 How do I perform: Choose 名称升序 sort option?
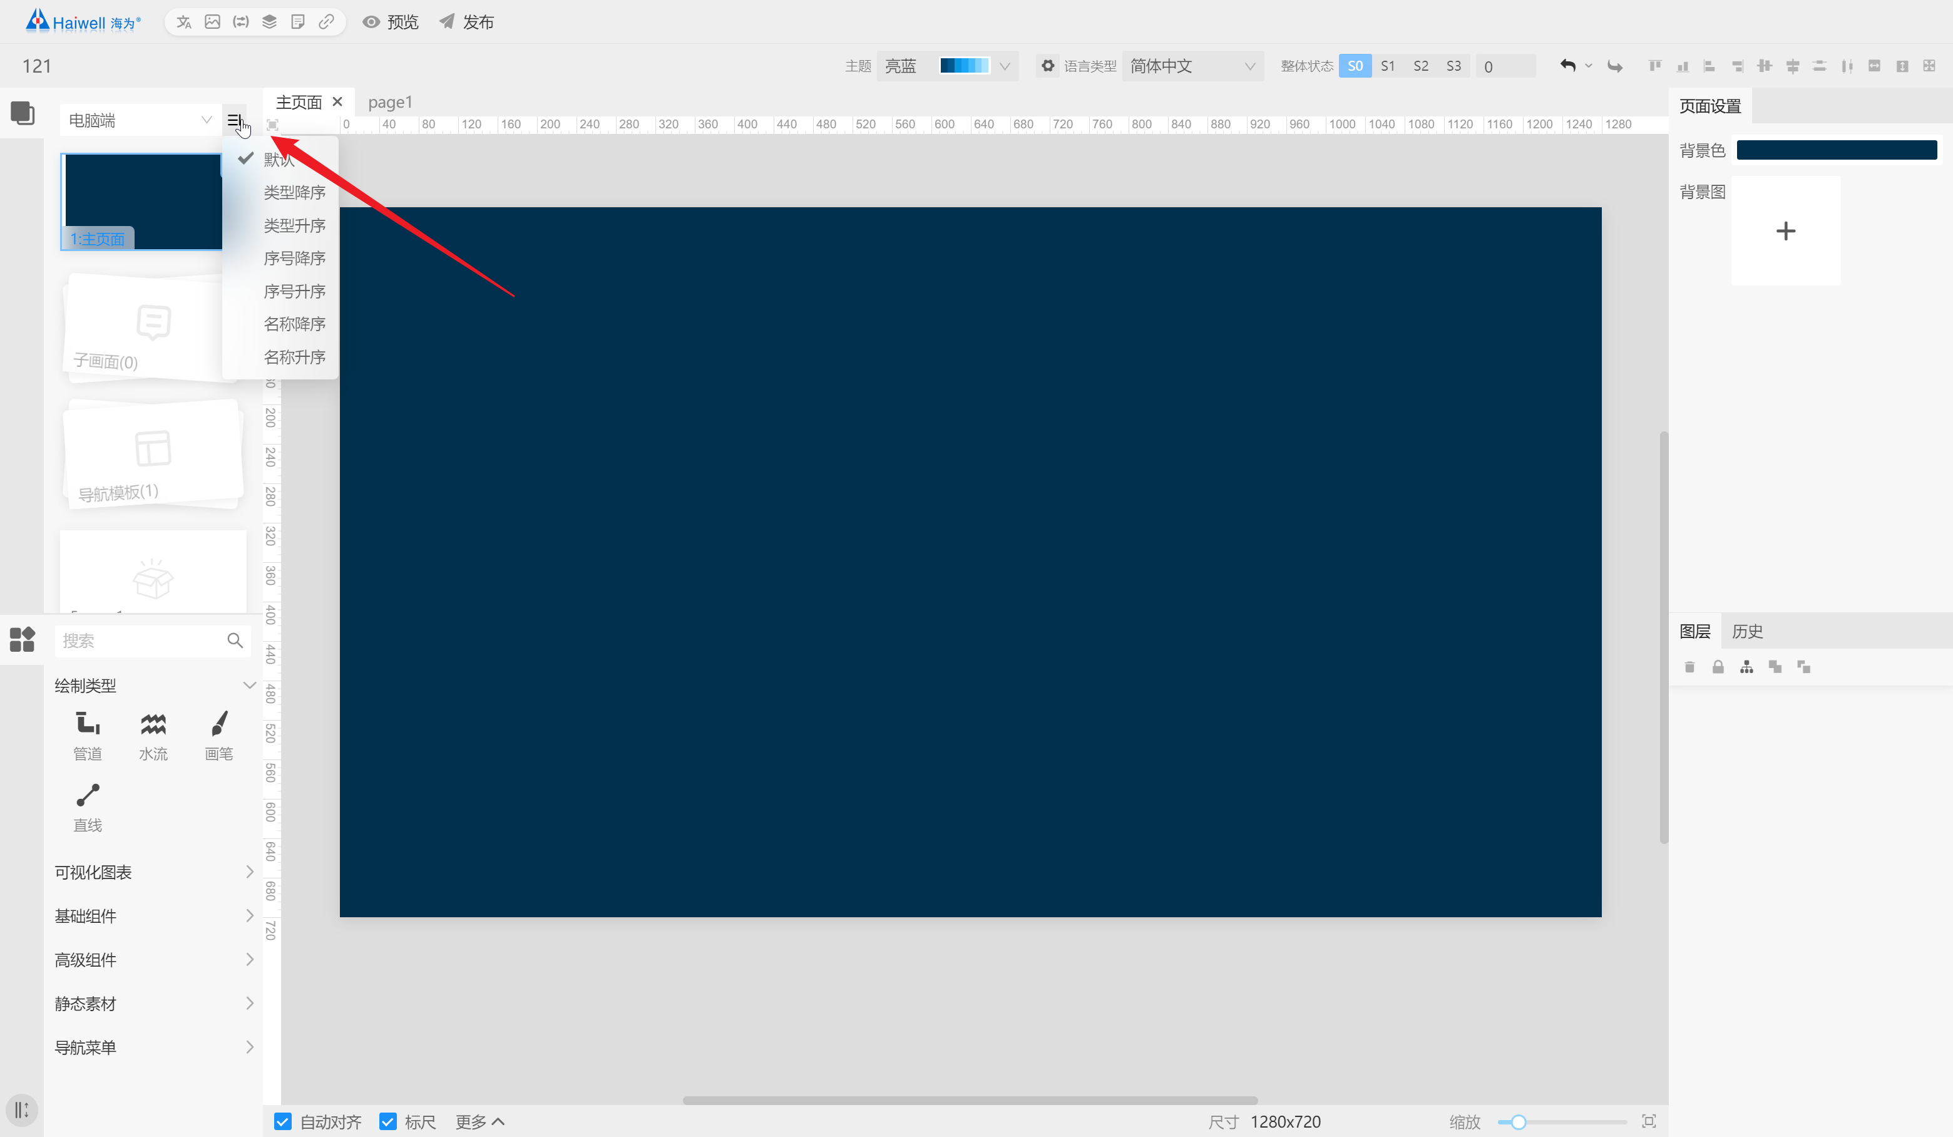pos(294,358)
